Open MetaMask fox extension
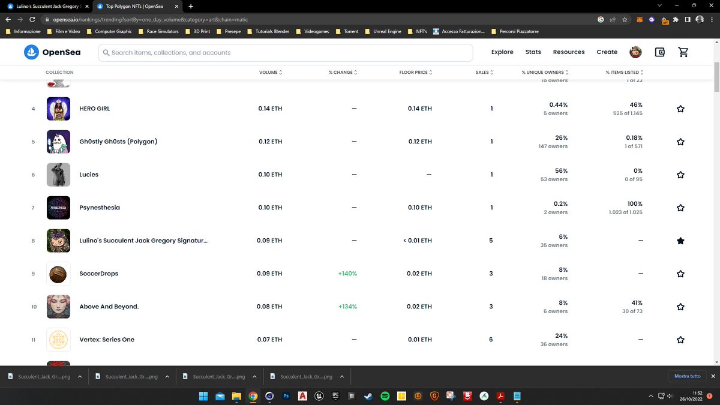This screenshot has height=405, width=720. point(640,19)
